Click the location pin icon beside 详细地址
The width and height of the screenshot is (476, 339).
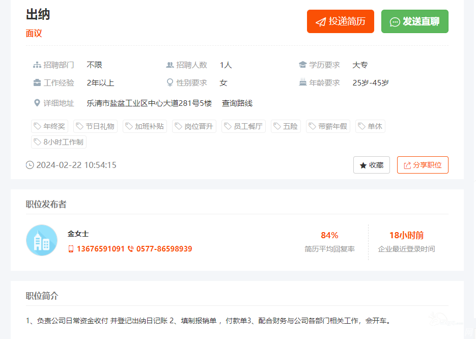tap(37, 103)
